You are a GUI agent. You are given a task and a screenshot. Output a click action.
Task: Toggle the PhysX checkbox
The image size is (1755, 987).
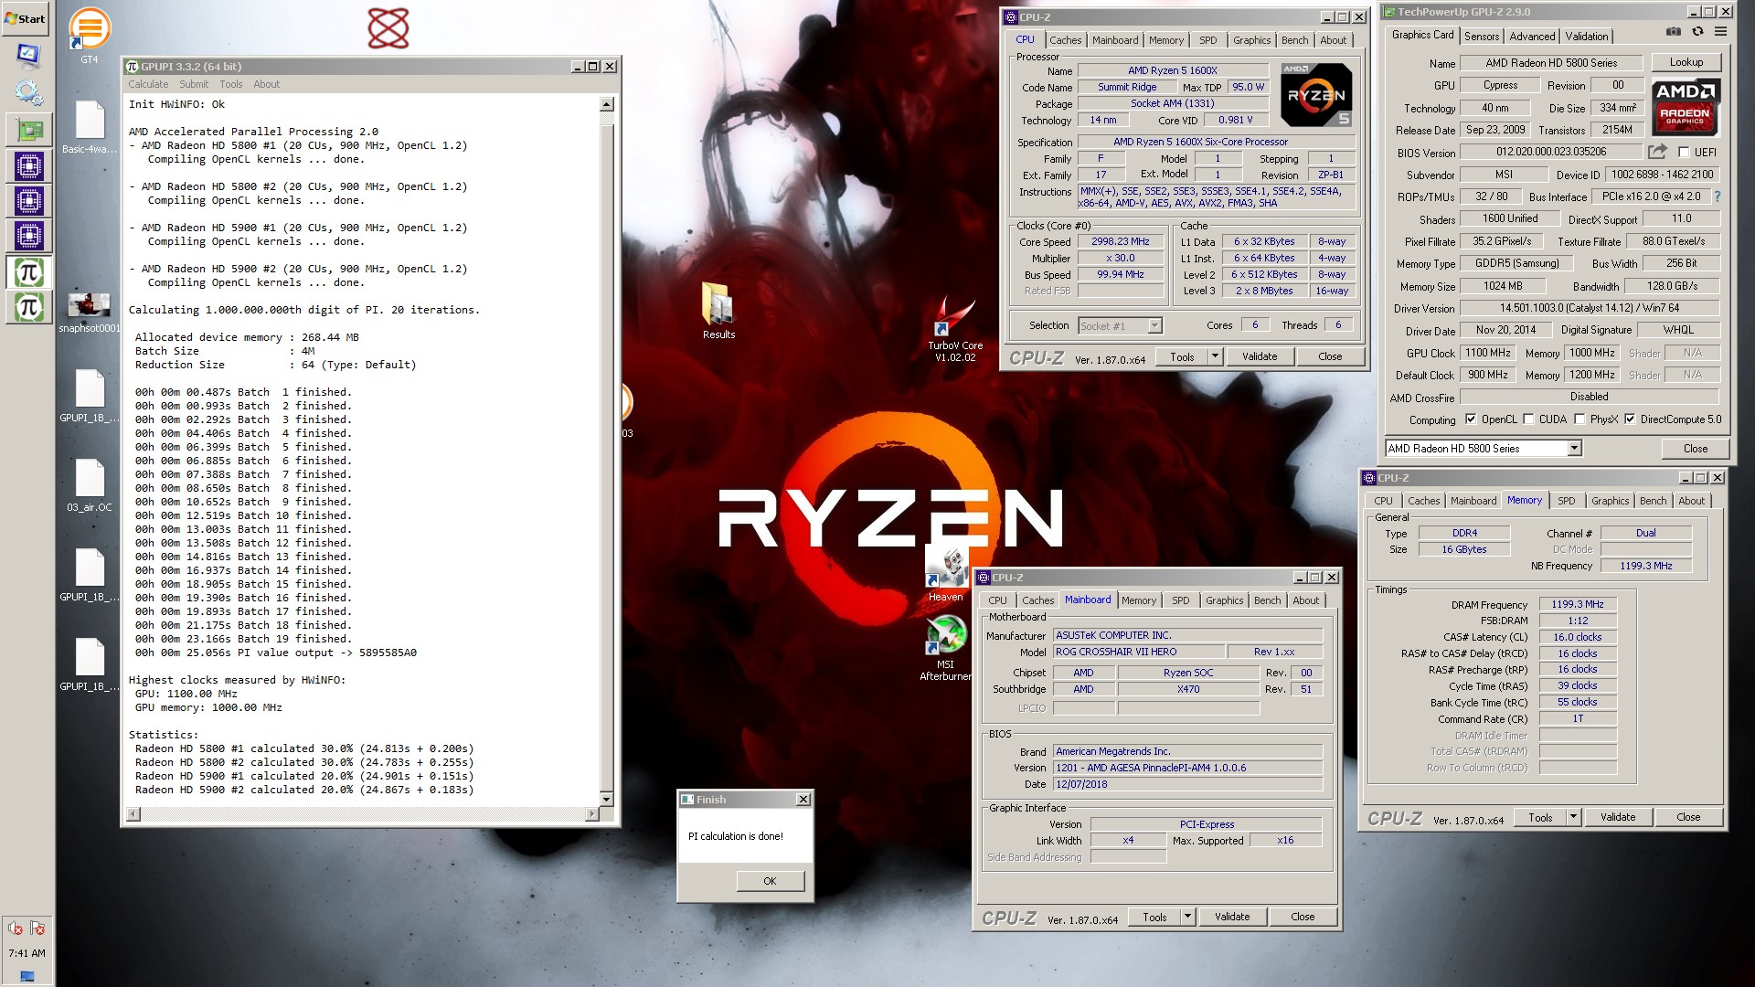[x=1579, y=419]
